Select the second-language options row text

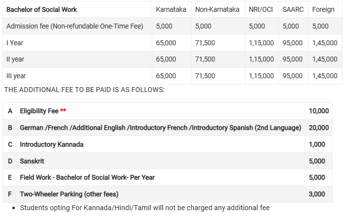click(160, 128)
